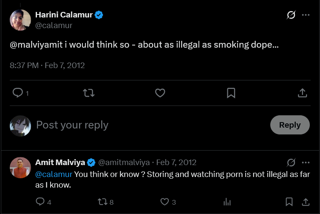This screenshot has height=214, width=320.
Task: Open the @calamur mention link in reply
Action: pyautogui.click(x=54, y=174)
